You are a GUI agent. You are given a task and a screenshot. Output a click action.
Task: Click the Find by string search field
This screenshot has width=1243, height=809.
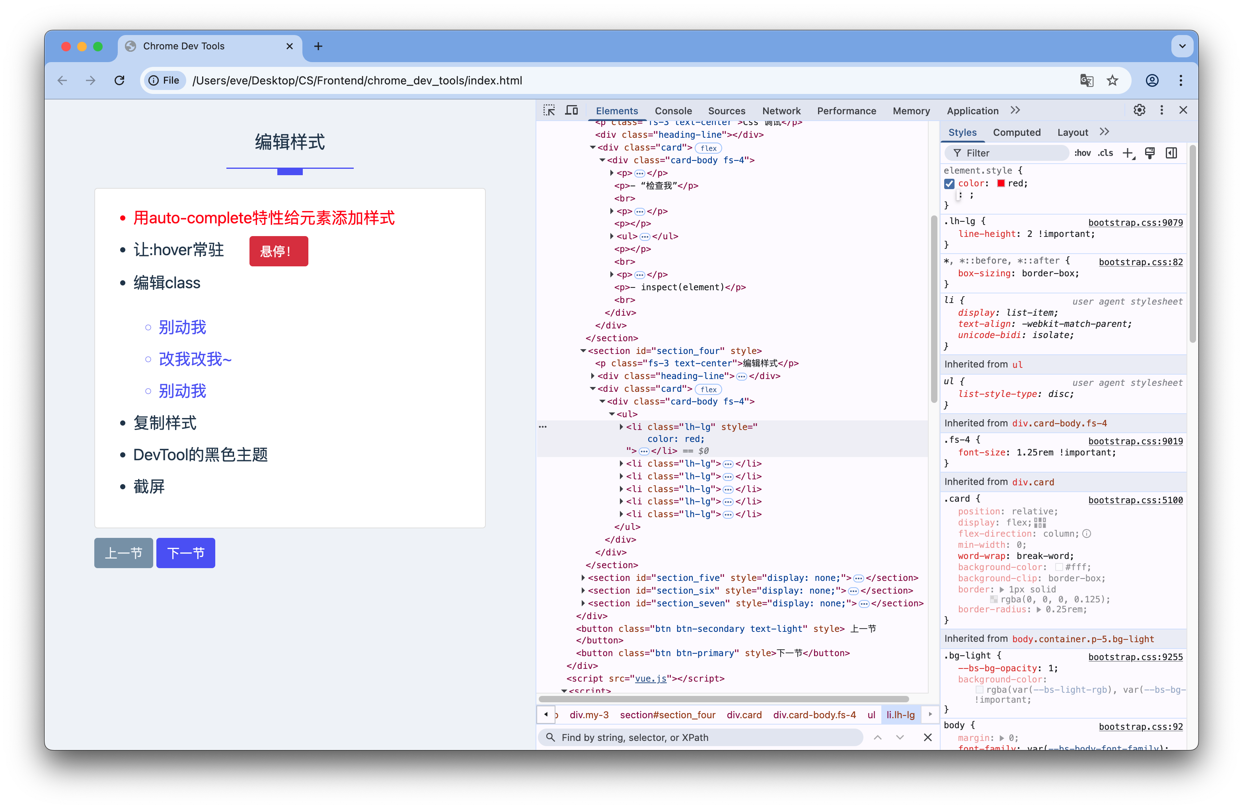[x=700, y=737]
